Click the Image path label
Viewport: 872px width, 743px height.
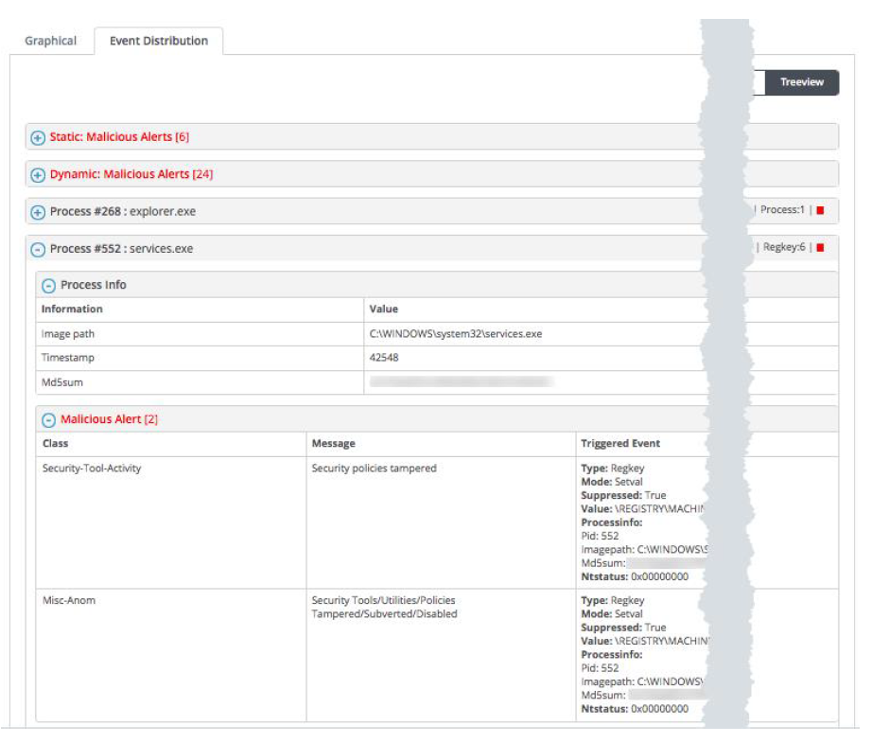[x=68, y=334]
